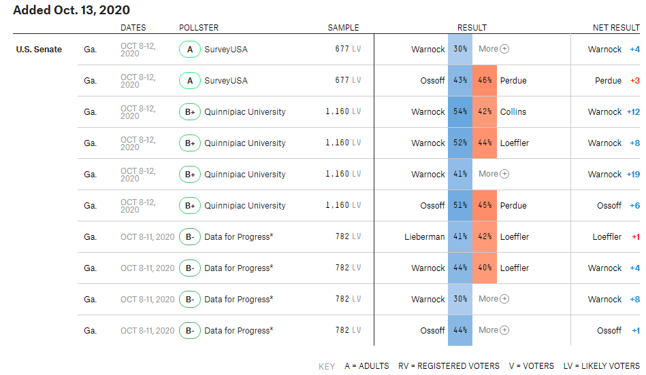Click the Warnock 54% blue result cell
This screenshot has height=375, width=646.
(x=460, y=112)
